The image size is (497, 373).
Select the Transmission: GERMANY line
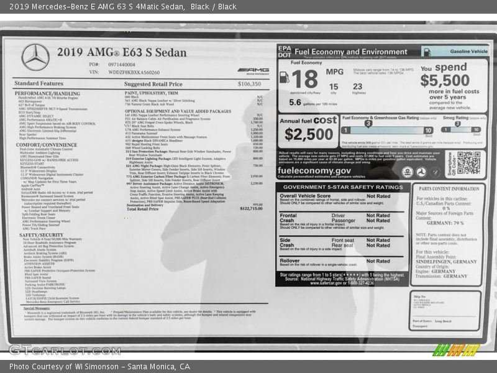[442, 276]
